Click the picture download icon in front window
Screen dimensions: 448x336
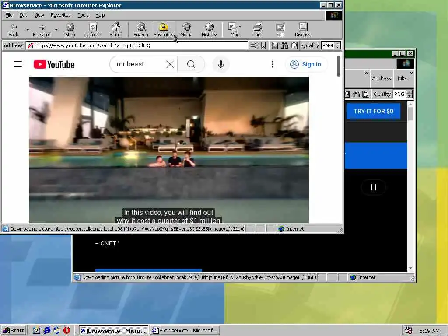click(x=275, y=45)
